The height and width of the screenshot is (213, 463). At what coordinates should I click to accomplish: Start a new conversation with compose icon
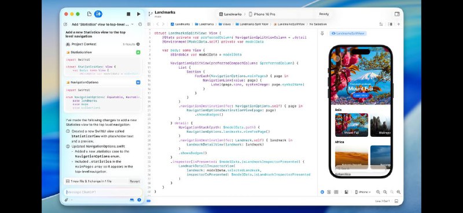pos(65,24)
